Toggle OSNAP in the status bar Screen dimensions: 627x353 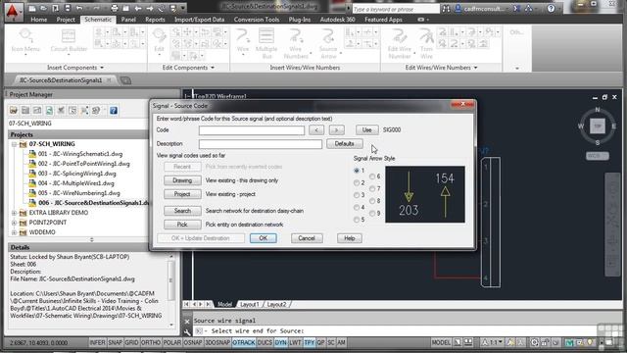click(x=193, y=342)
